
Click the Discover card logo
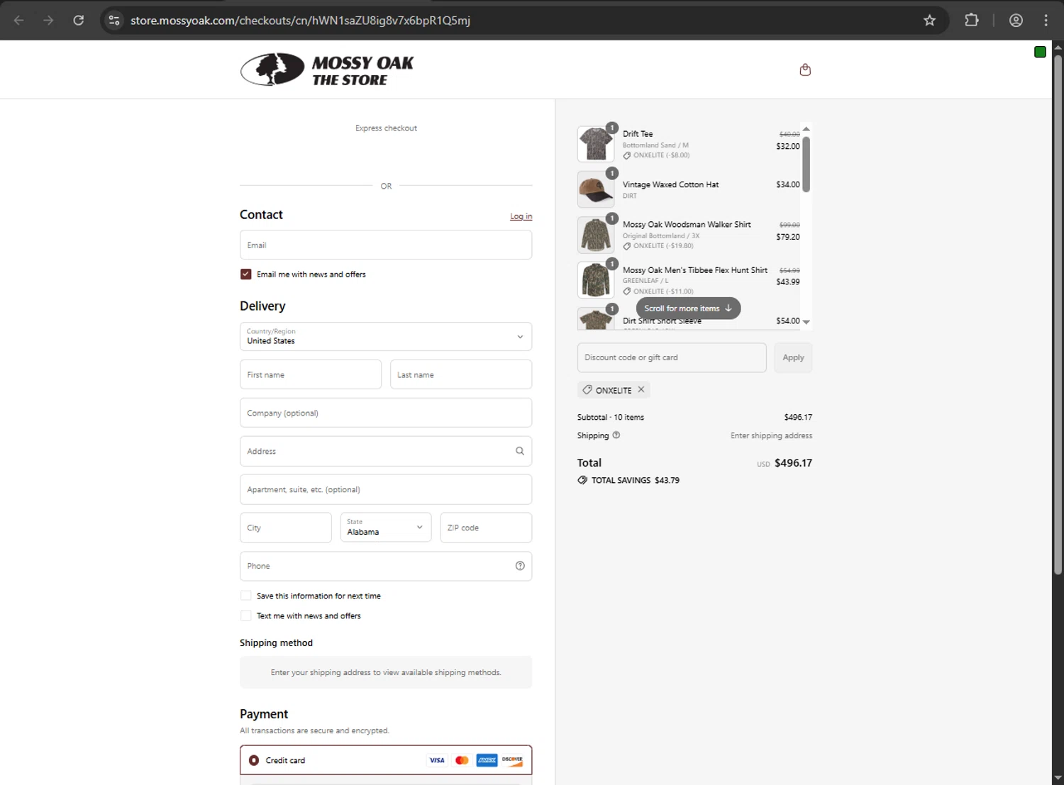click(x=512, y=760)
